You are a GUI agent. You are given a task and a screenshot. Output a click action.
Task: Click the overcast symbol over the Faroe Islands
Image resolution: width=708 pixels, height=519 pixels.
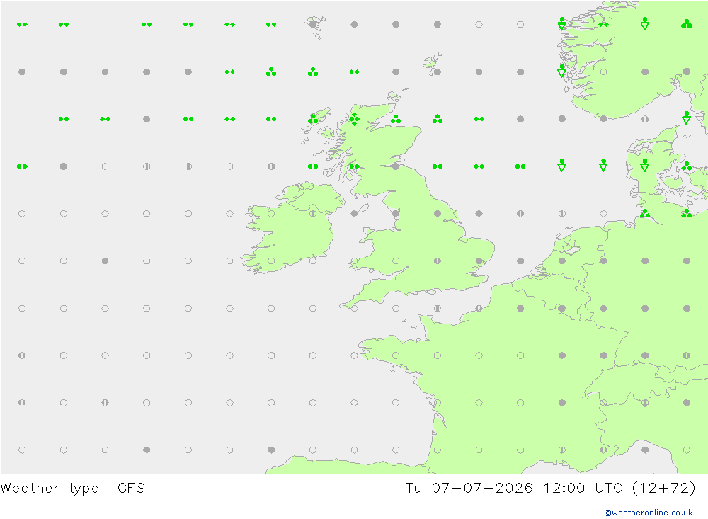point(313,24)
